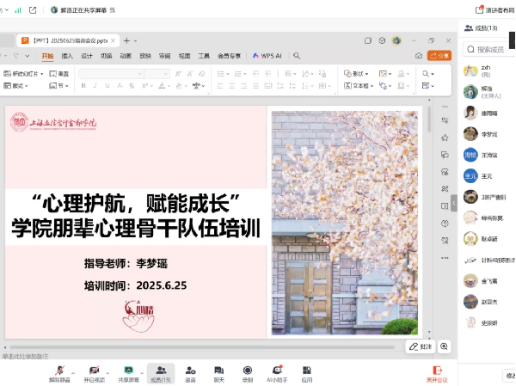
Task: Open the find magnifier dropdown in ribbon
Action: 428,74
